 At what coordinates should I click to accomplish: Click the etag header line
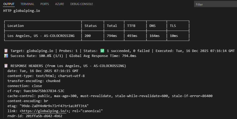pos(48,106)
